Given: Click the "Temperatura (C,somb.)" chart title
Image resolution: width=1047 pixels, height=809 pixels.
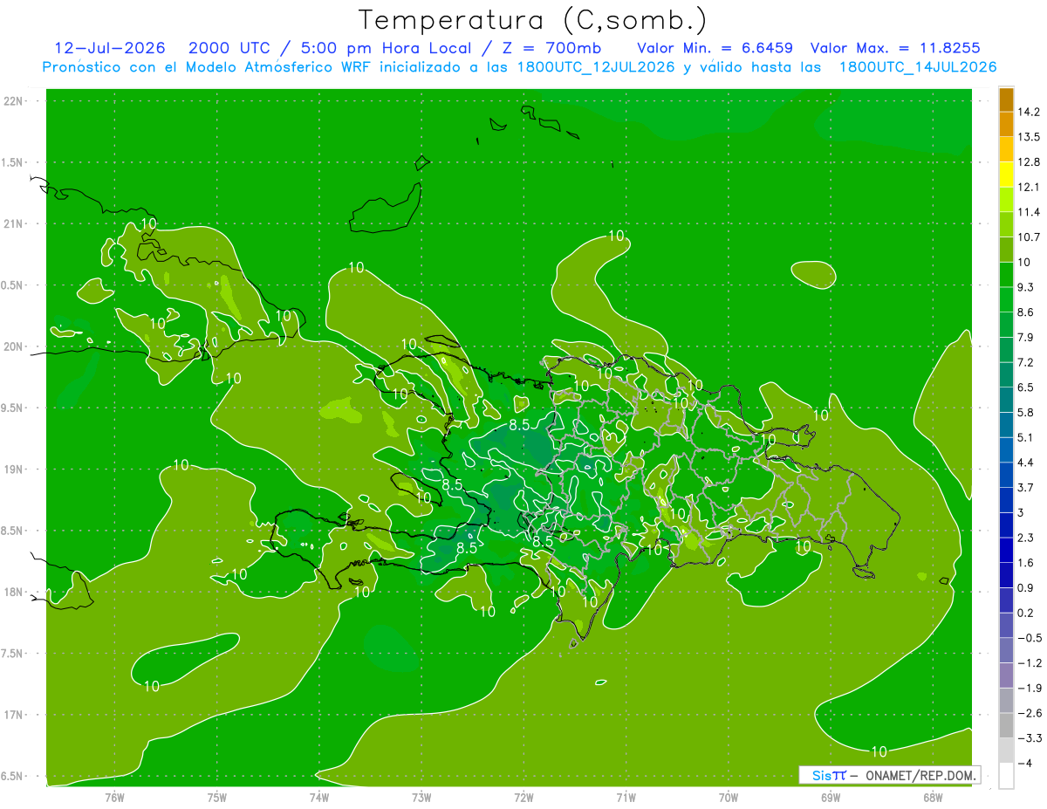Looking at the screenshot, I should click(x=533, y=19).
